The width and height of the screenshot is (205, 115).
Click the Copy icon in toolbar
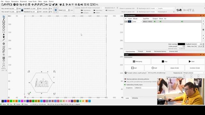pos(20,4)
